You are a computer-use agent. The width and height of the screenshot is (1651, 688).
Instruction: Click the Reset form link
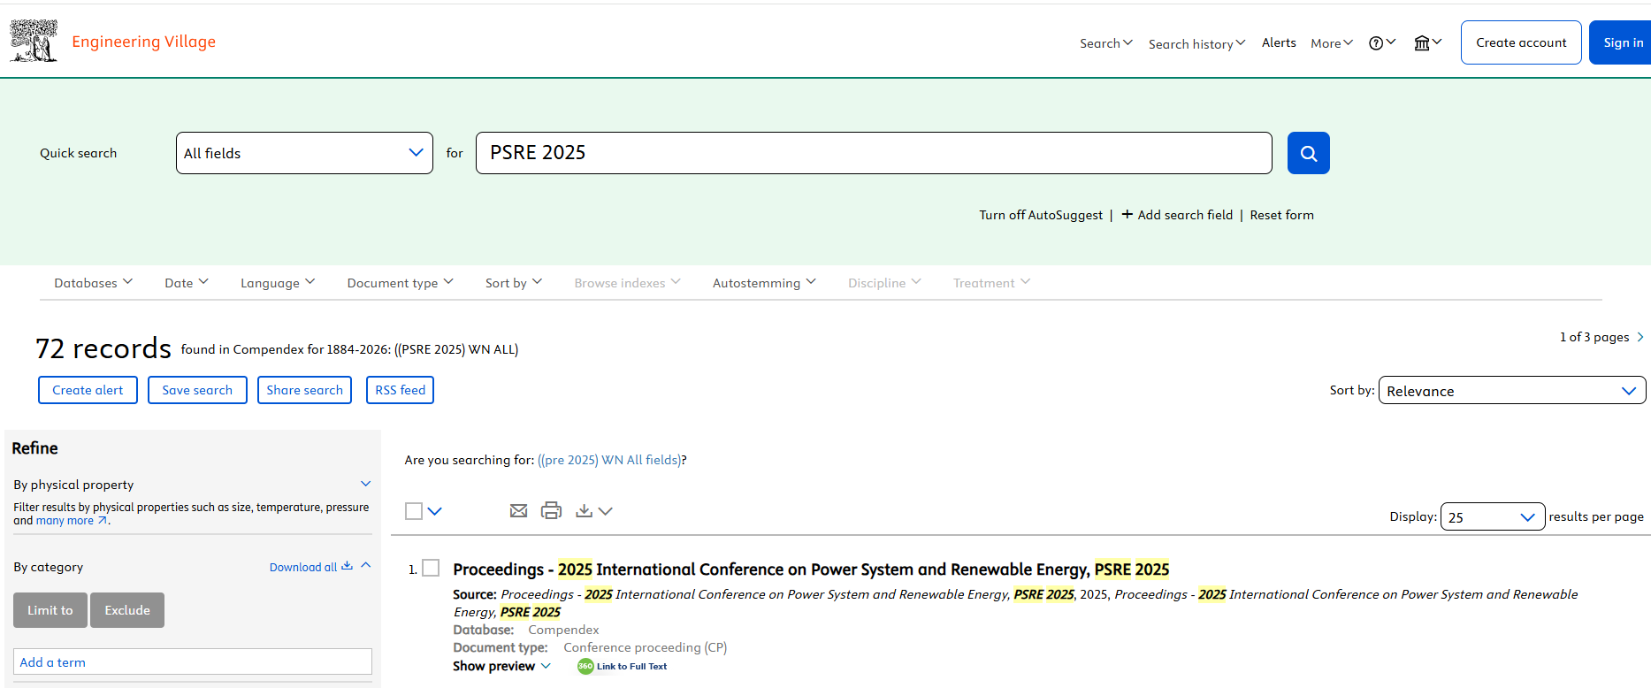click(1281, 215)
